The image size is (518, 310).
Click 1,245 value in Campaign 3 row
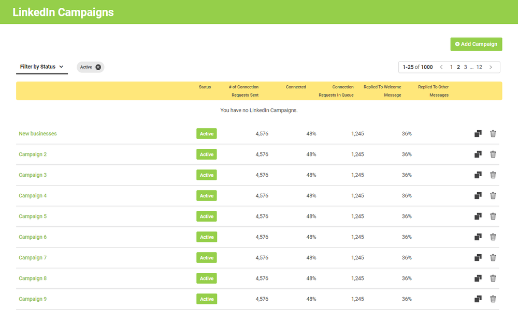coord(357,175)
